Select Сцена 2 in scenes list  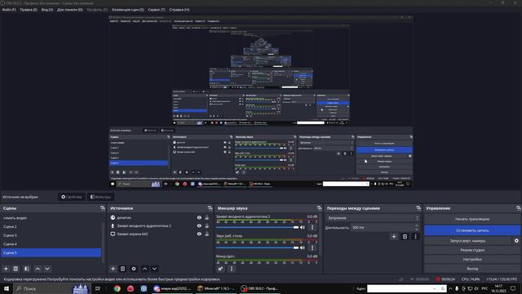point(51,227)
